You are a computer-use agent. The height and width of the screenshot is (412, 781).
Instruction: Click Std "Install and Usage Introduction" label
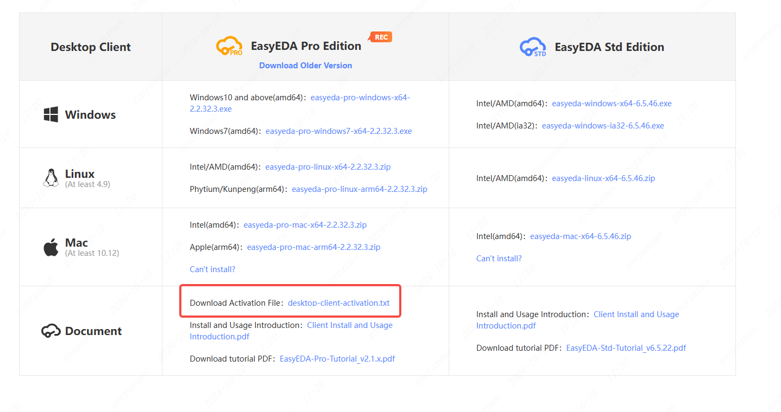pos(533,314)
